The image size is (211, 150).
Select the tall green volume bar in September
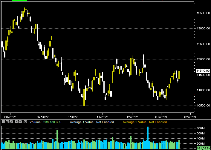coord(57,139)
